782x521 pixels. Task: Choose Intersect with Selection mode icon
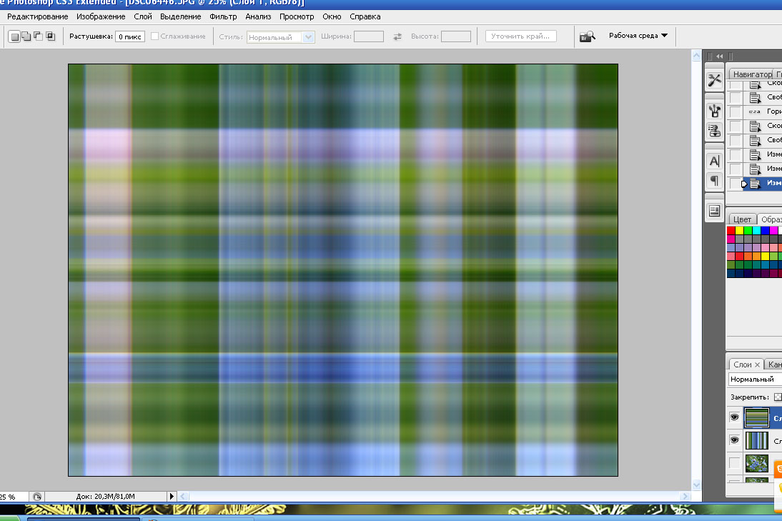(x=51, y=36)
